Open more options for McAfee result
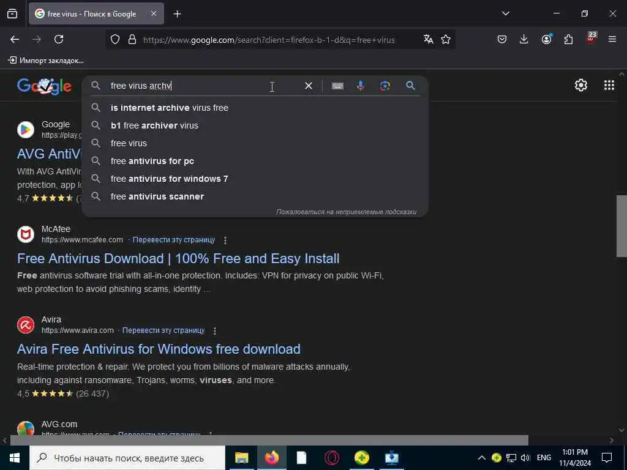The image size is (627, 470). point(225,240)
